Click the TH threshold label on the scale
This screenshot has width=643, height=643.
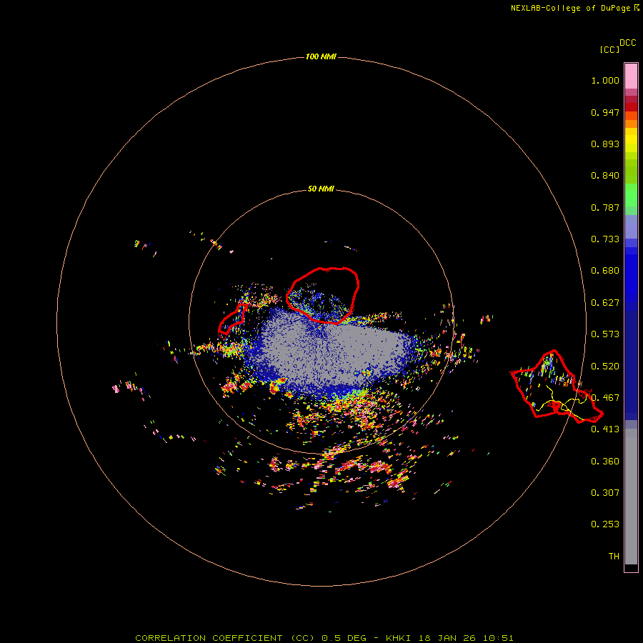click(x=614, y=557)
